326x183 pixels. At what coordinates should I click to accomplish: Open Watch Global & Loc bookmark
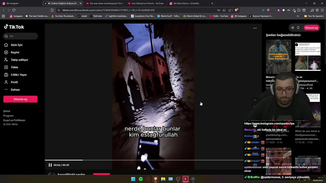[x=195, y=16]
